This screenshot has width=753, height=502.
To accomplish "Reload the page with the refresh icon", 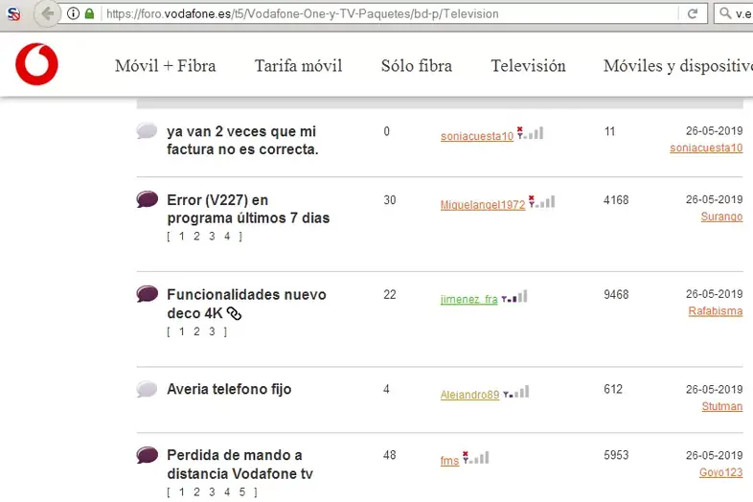I will [x=693, y=14].
